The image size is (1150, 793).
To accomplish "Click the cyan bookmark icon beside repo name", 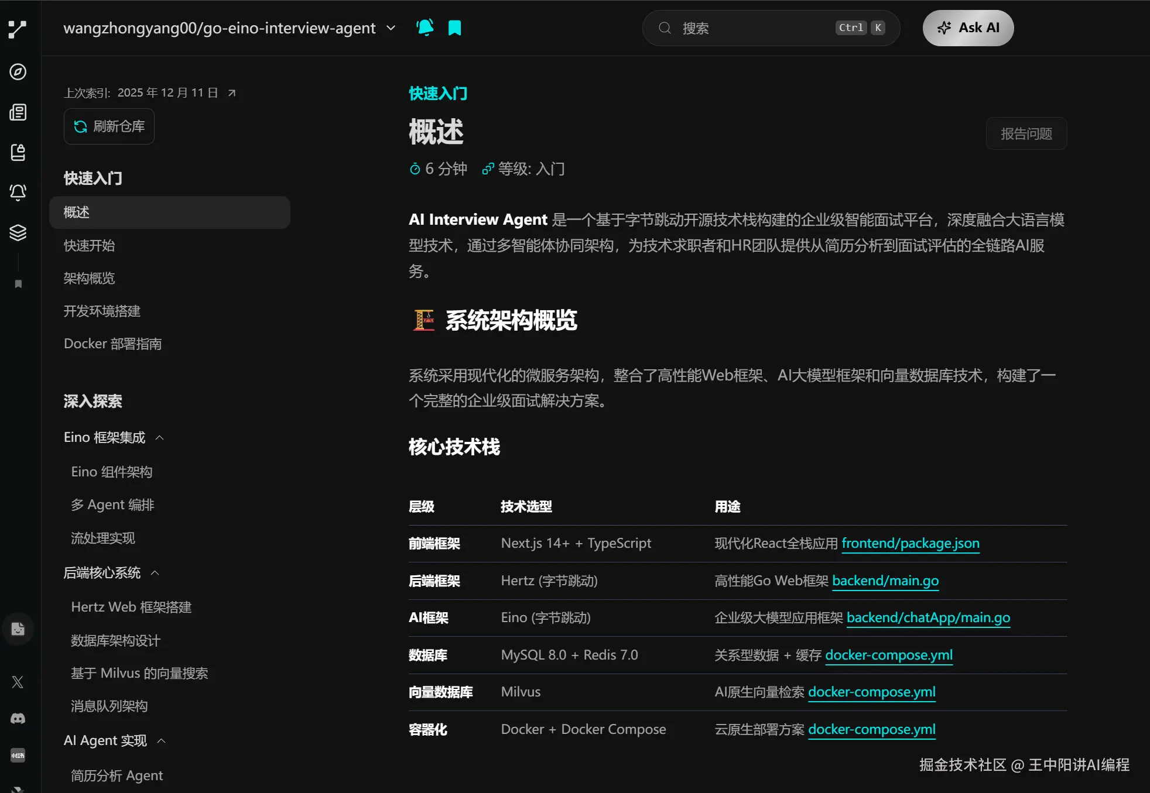I will pyautogui.click(x=454, y=28).
